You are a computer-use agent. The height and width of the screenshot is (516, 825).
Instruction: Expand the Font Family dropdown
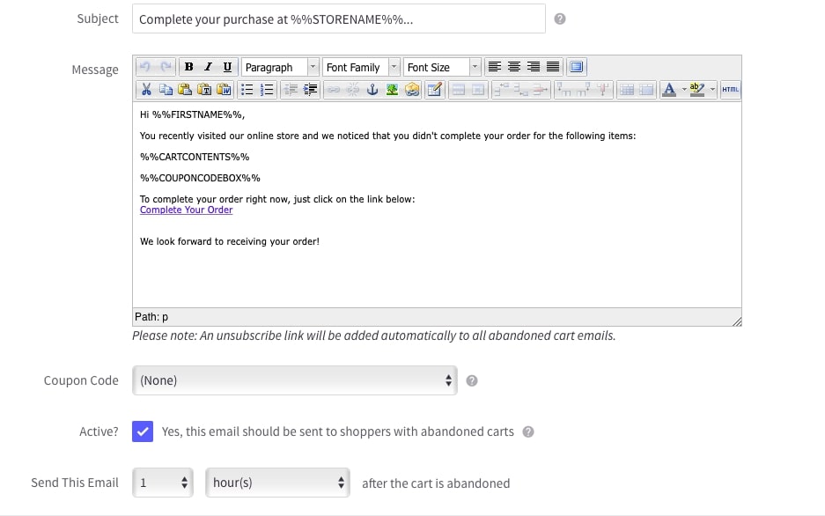tap(361, 67)
